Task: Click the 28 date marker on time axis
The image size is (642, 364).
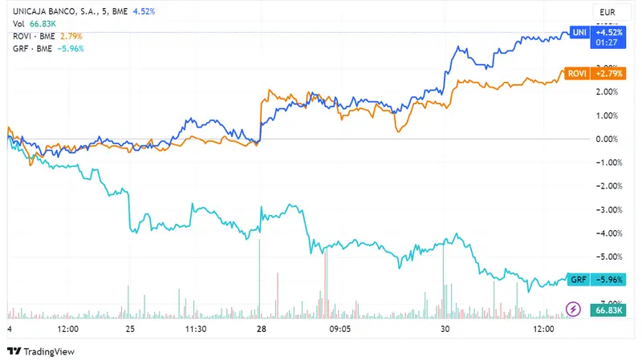Action: [262, 330]
